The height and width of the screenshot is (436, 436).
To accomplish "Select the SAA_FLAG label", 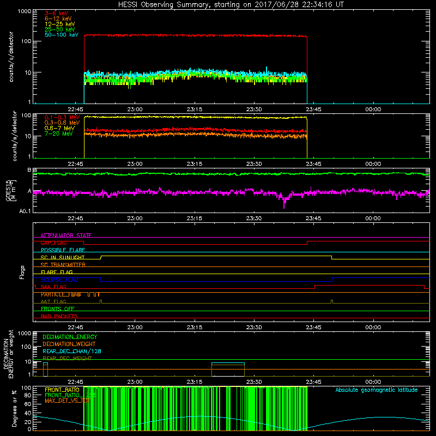I will 53,287.
